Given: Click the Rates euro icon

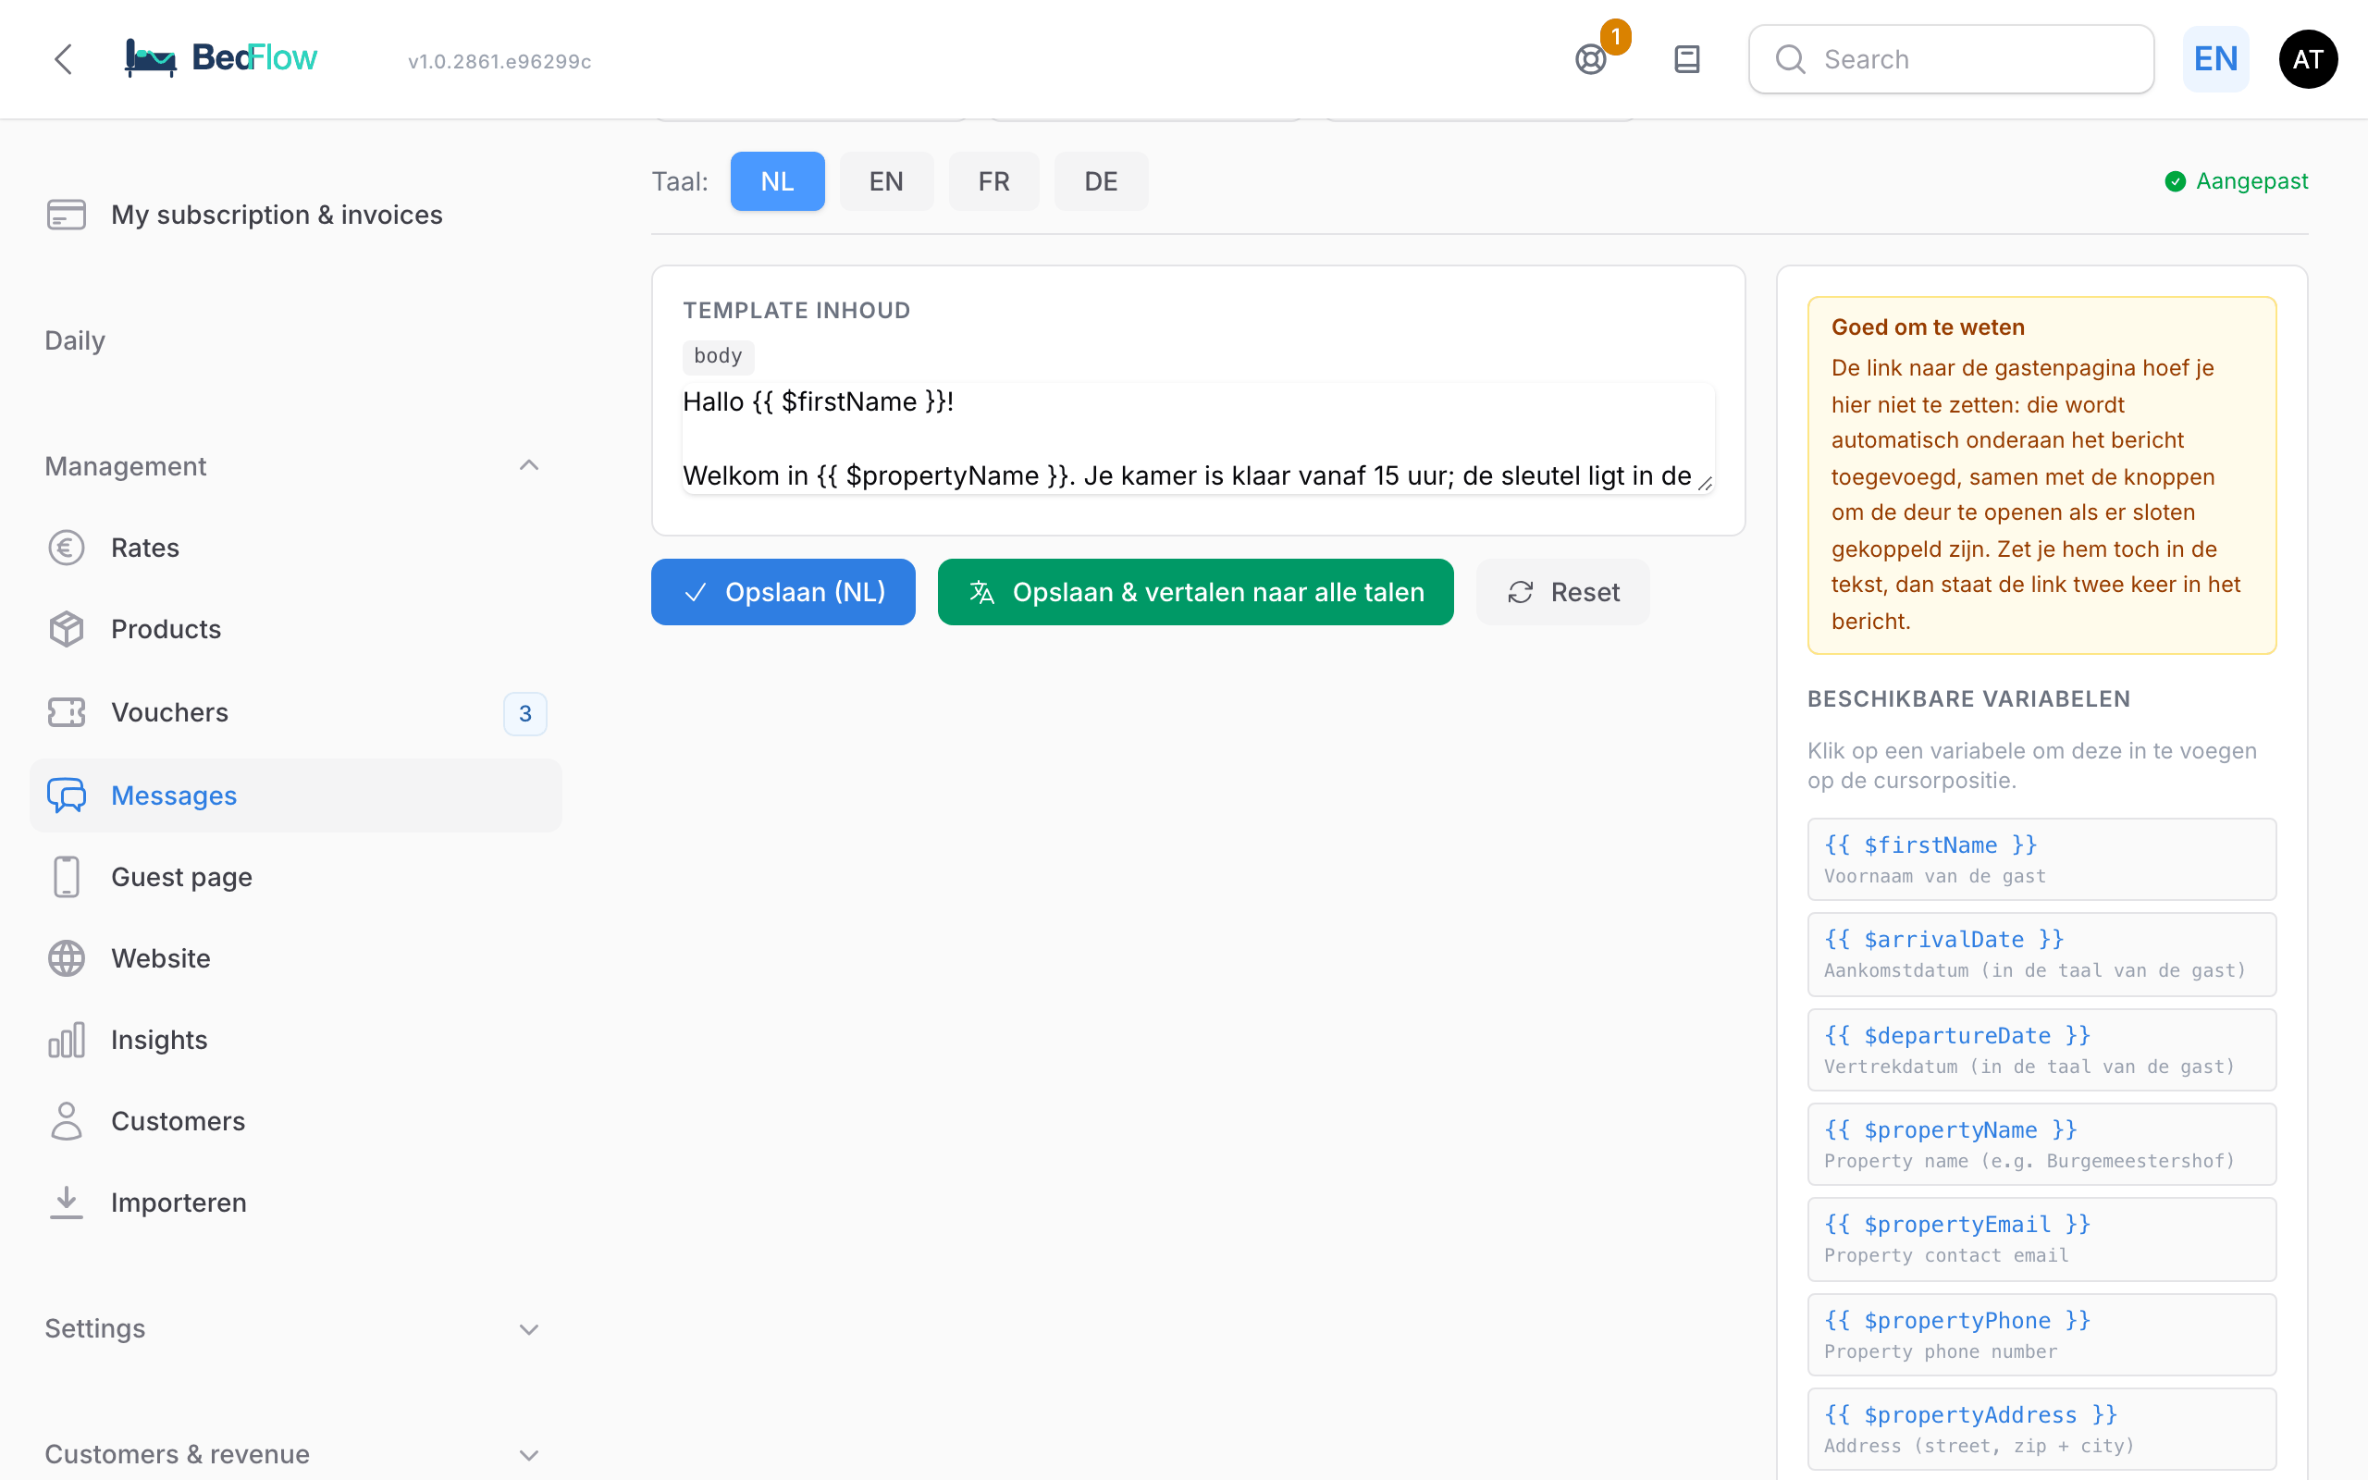Looking at the screenshot, I should click(x=67, y=548).
